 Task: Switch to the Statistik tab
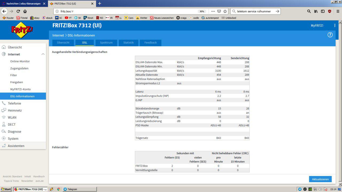coord(129,43)
